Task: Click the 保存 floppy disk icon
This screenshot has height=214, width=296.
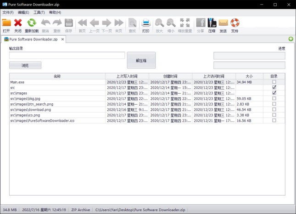Action: tap(69, 23)
